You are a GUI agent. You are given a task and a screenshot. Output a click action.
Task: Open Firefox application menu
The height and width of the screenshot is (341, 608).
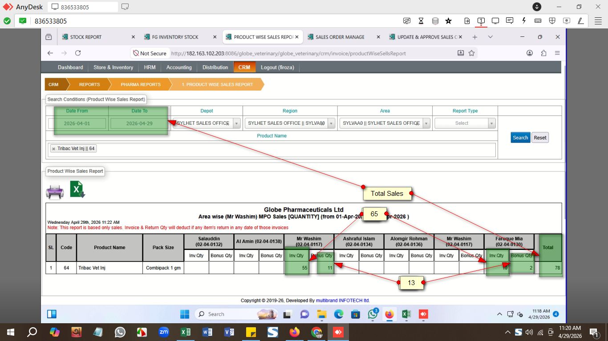click(557, 53)
